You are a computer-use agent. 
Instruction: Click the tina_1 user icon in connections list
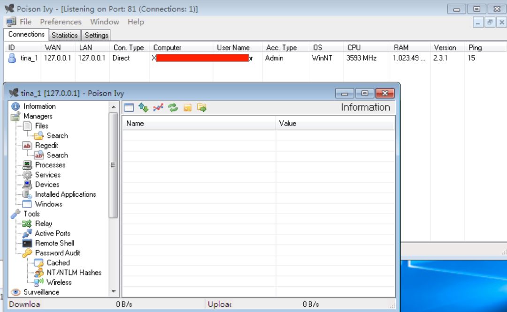(x=12, y=58)
